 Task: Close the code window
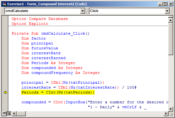pos(171,4)
